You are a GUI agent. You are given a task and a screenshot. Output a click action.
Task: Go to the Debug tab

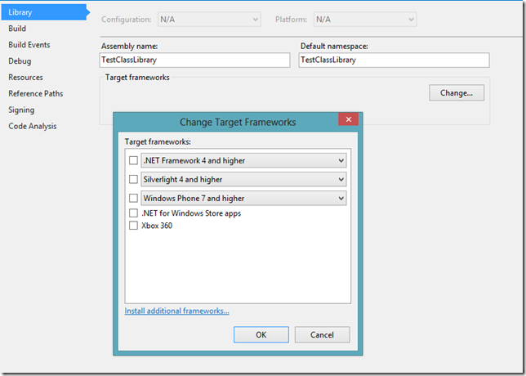point(20,61)
